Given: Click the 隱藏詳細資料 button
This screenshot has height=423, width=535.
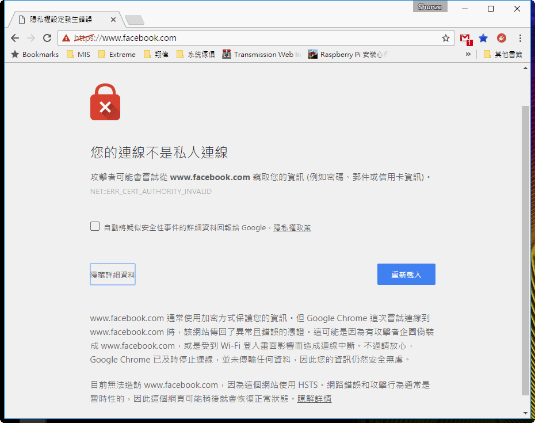Looking at the screenshot, I should [x=113, y=275].
